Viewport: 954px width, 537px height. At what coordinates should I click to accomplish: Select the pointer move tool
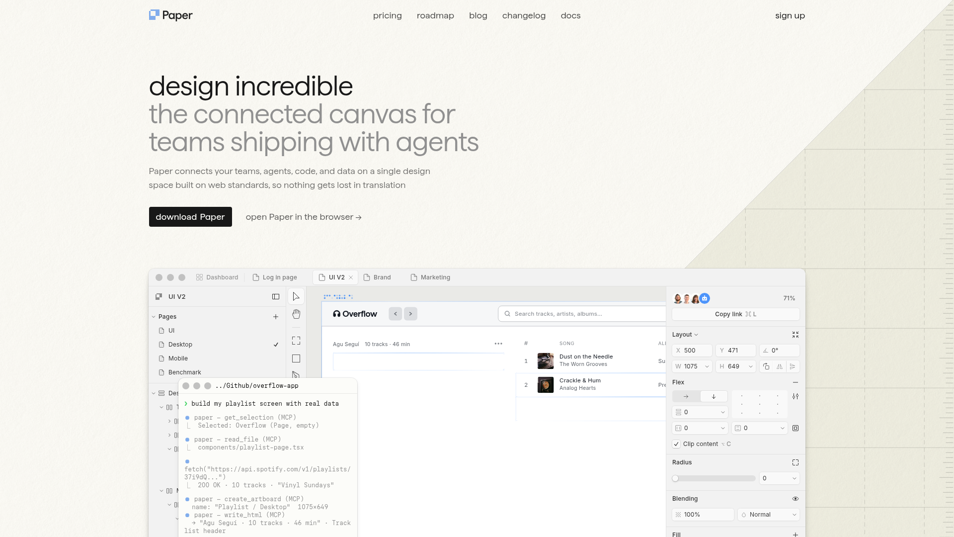296,297
